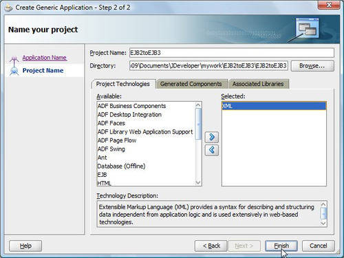Go back with the Back button
The height and width of the screenshot is (258, 344).
tap(211, 246)
